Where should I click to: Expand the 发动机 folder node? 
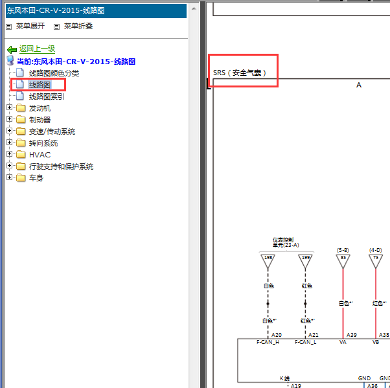pos(9,108)
